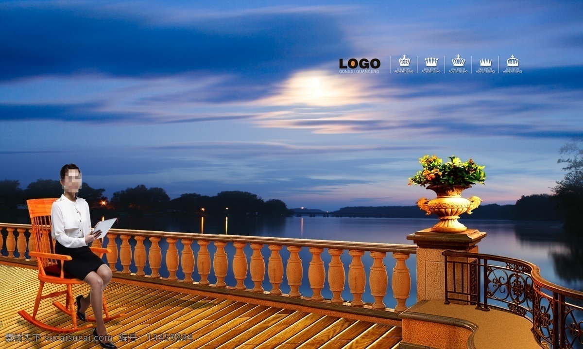
Task: Click the black LOGO wordmark
Action: pos(360,63)
